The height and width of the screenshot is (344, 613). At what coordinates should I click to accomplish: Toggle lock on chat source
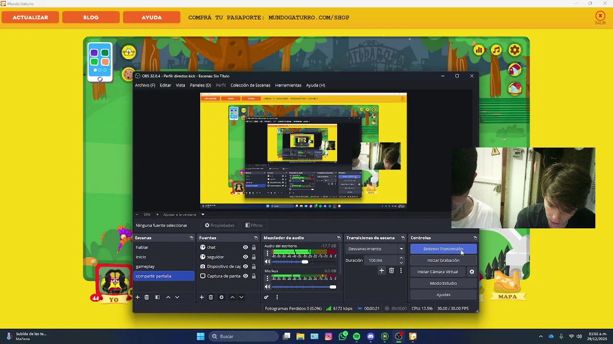click(x=254, y=247)
